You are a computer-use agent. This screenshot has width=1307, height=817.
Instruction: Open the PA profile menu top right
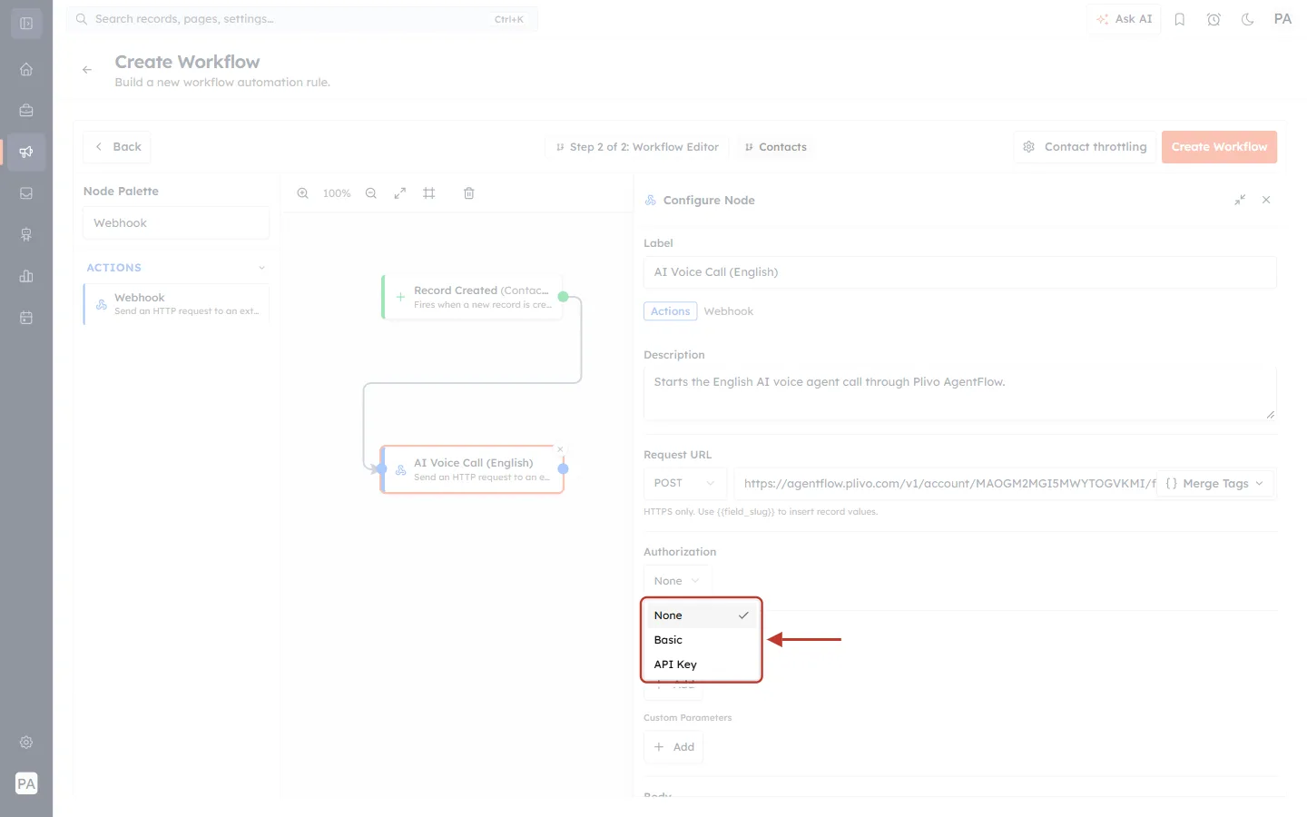pyautogui.click(x=1282, y=19)
